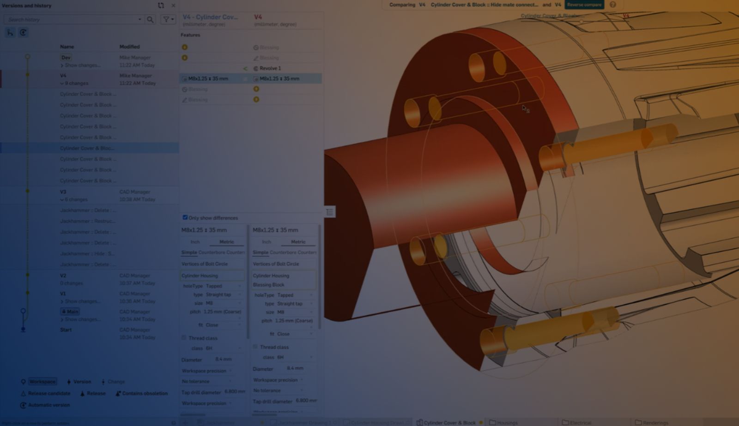Toggle Thread class checkbox in right column
Viewport: 739px width, 426px height.
point(255,347)
